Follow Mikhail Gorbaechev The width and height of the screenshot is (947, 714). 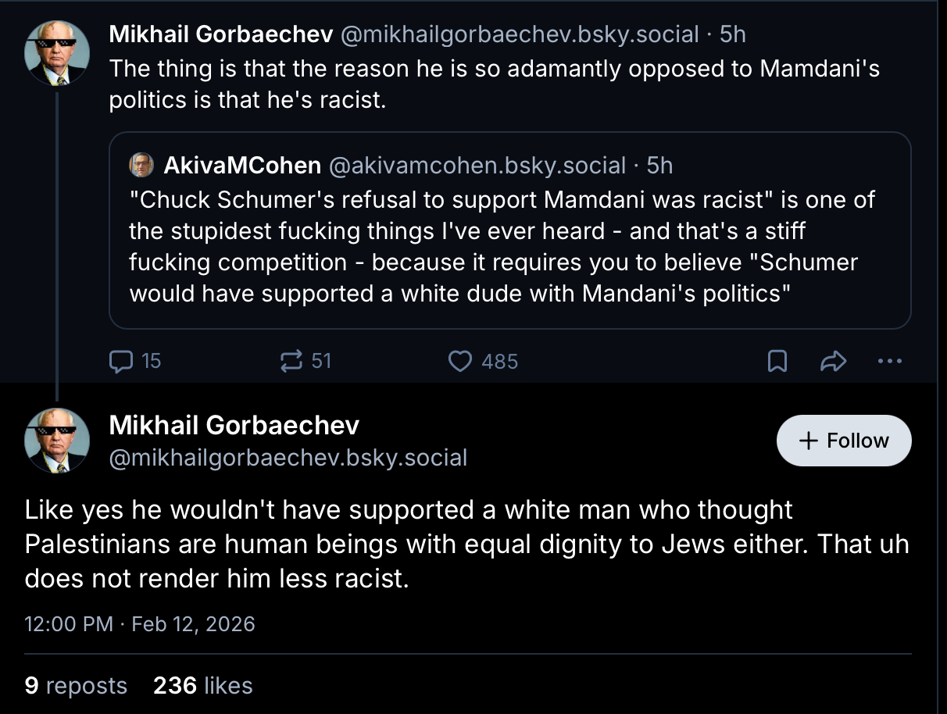tap(844, 441)
